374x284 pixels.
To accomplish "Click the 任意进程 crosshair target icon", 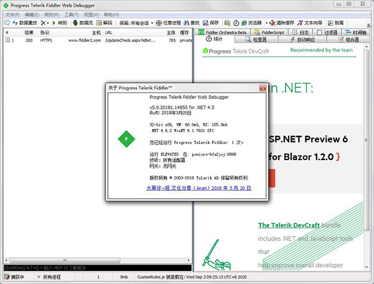I will [x=158, y=23].
